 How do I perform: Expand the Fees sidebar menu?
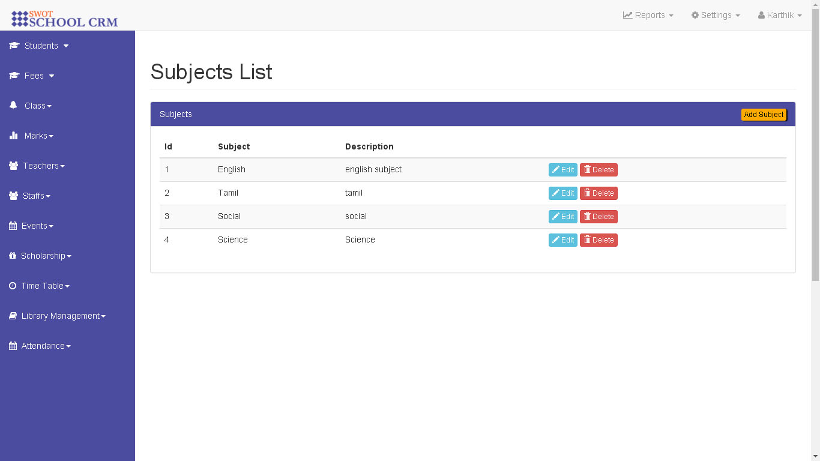coord(34,76)
